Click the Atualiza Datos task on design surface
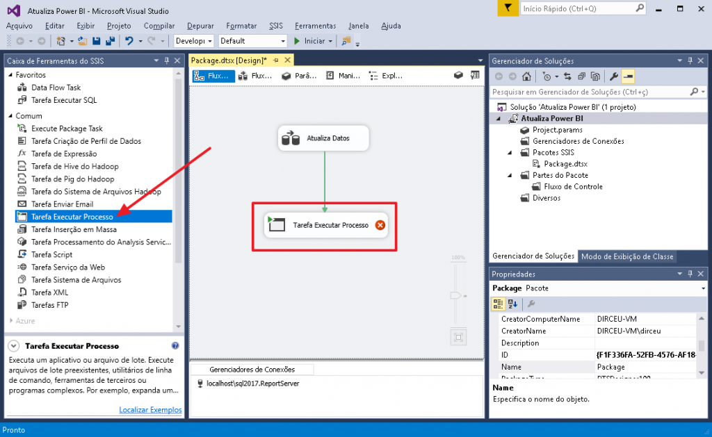712x437 pixels. click(323, 138)
